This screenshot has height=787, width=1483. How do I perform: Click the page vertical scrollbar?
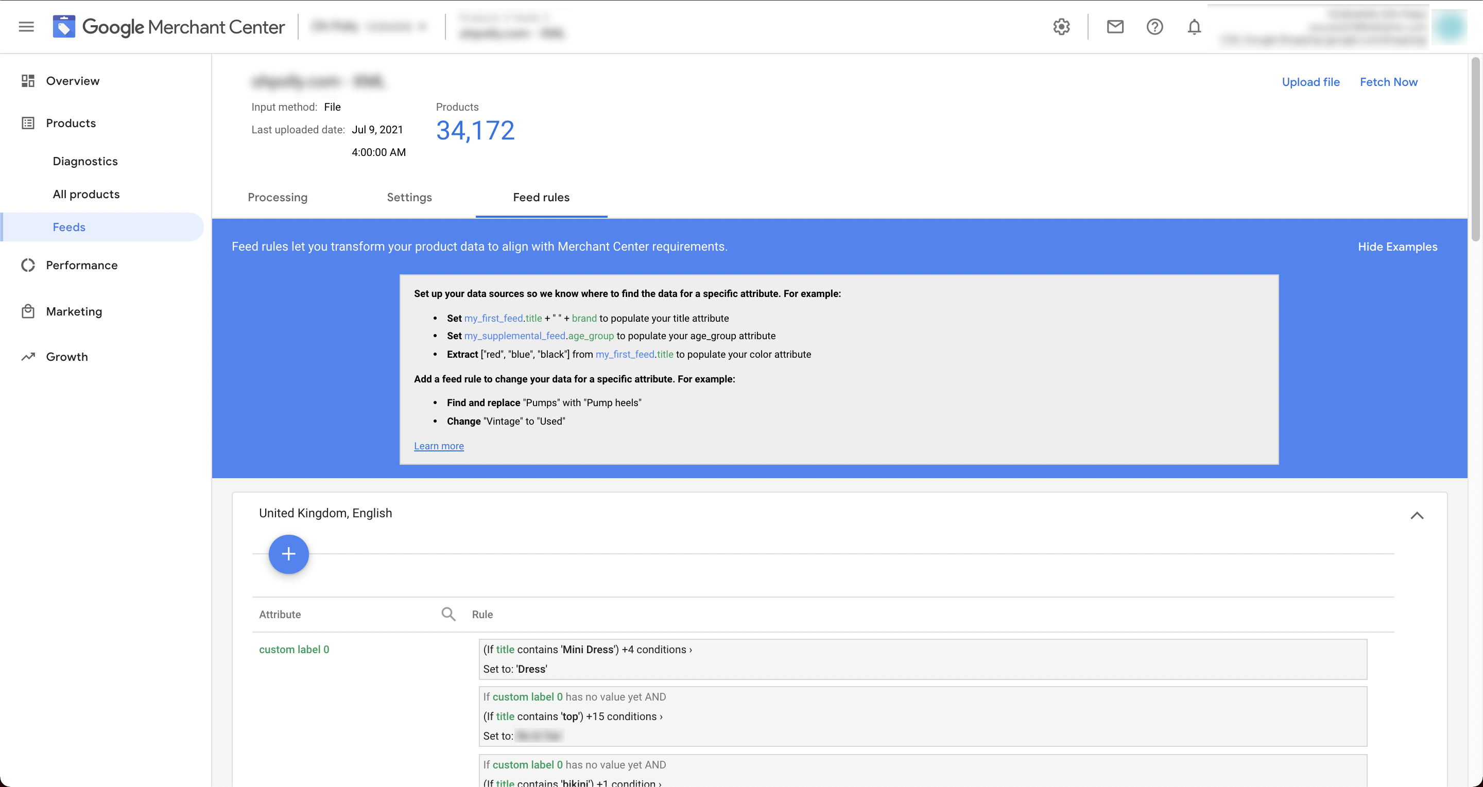1475,150
